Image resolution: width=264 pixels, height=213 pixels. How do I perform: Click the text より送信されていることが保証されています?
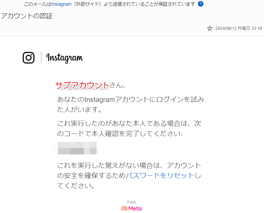tap(149, 4)
